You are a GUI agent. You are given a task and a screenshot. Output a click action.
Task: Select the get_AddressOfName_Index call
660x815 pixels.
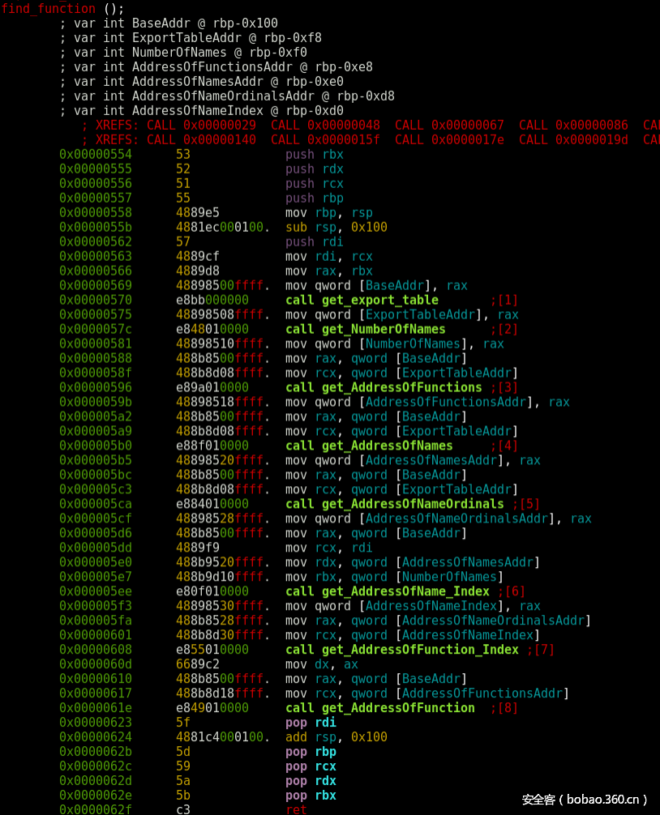pos(388,591)
